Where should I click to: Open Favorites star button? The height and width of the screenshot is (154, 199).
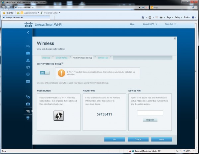click(x=8, y=13)
